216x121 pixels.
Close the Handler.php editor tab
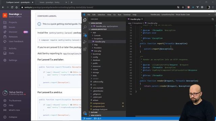point(142,19)
